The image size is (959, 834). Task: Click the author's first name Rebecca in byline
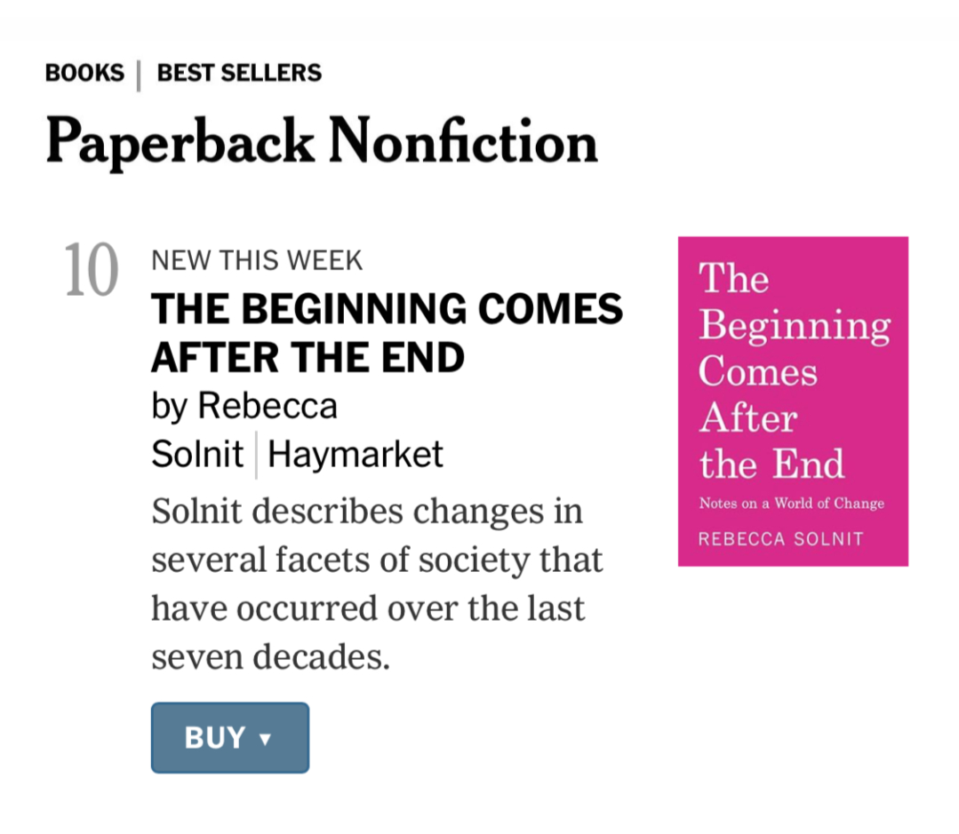[x=268, y=406]
